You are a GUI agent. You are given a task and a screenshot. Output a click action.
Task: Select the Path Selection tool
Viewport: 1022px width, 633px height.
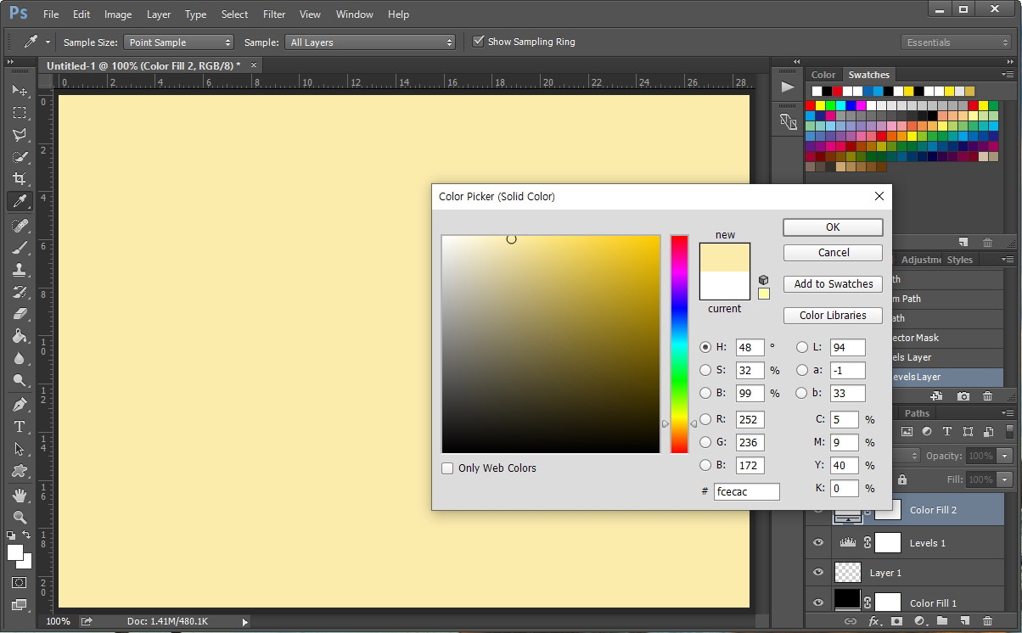[x=20, y=449]
